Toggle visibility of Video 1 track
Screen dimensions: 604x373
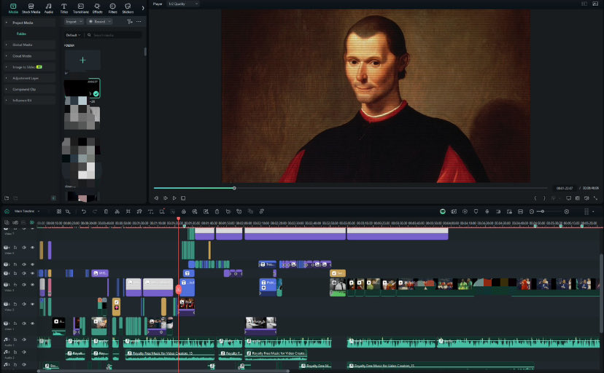[x=32, y=323]
